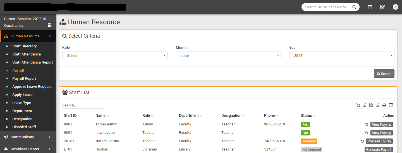The width and height of the screenshot is (402, 153).
Task: Open the task checklist icon in header
Action: point(382,7)
